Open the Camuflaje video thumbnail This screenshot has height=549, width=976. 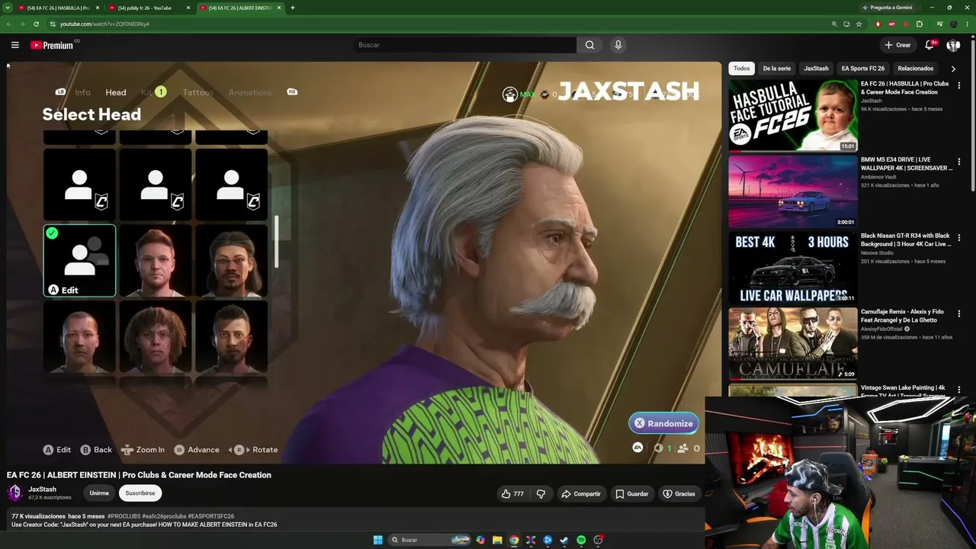pyautogui.click(x=793, y=344)
